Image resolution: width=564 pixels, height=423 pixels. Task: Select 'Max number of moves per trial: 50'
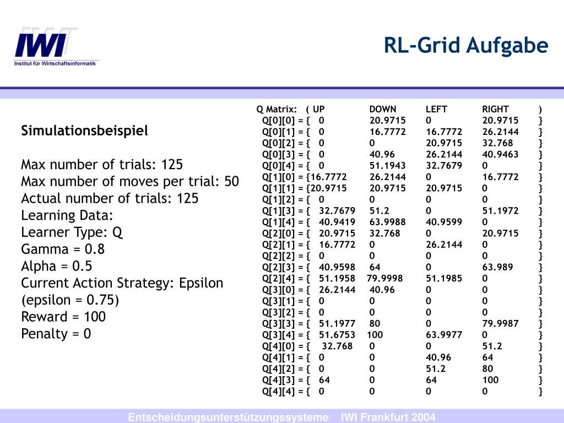tap(130, 181)
